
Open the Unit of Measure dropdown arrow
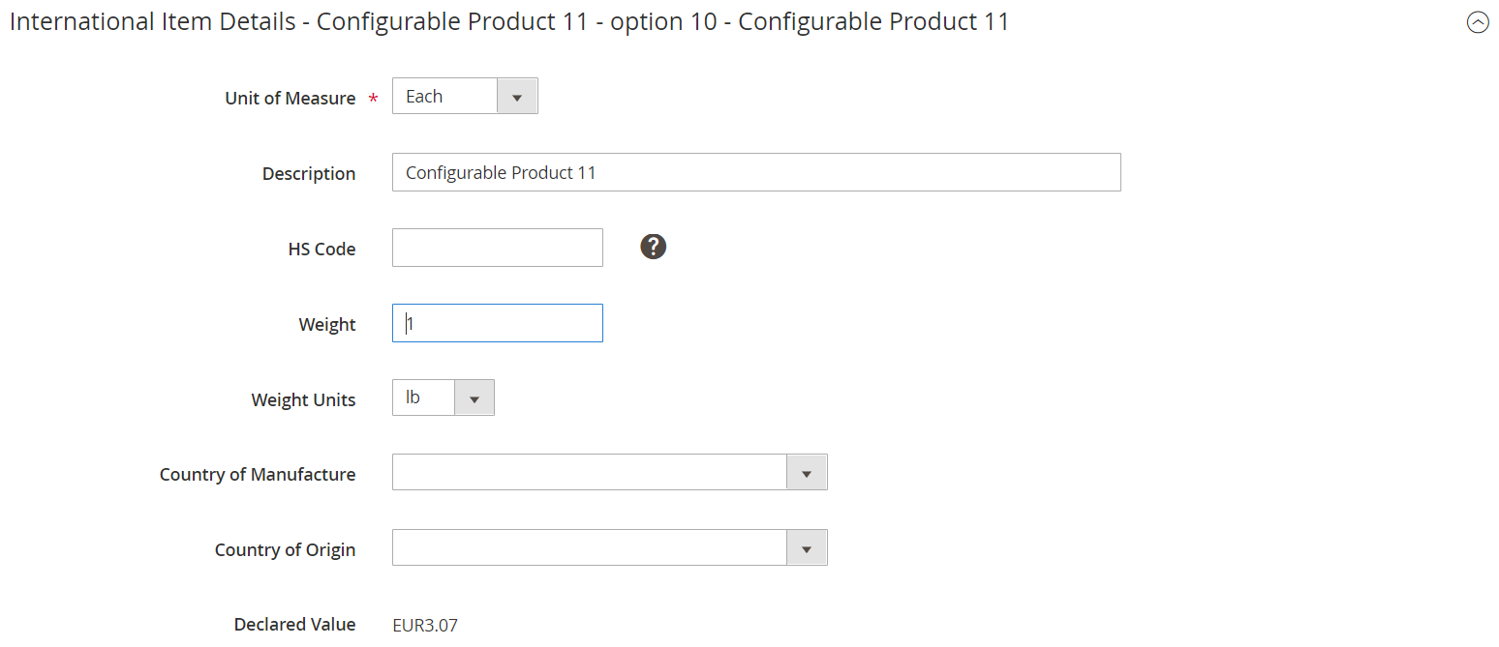(x=517, y=97)
